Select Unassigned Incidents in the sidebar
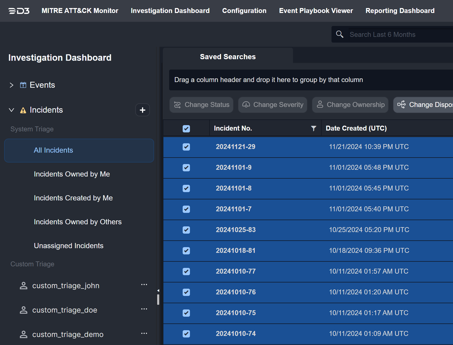This screenshot has height=345, width=453. click(x=68, y=246)
